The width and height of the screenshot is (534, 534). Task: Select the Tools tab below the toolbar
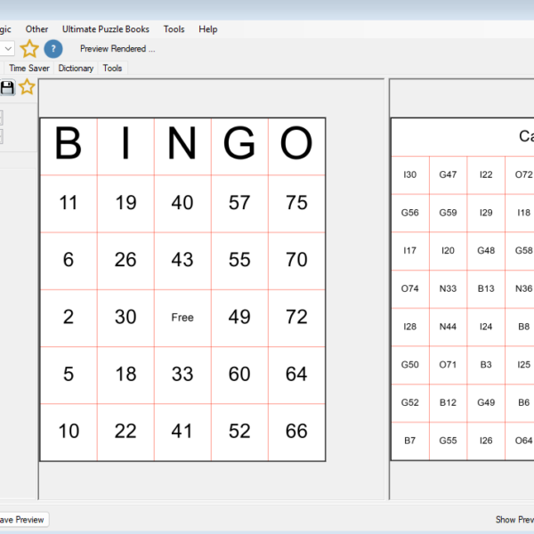(112, 68)
